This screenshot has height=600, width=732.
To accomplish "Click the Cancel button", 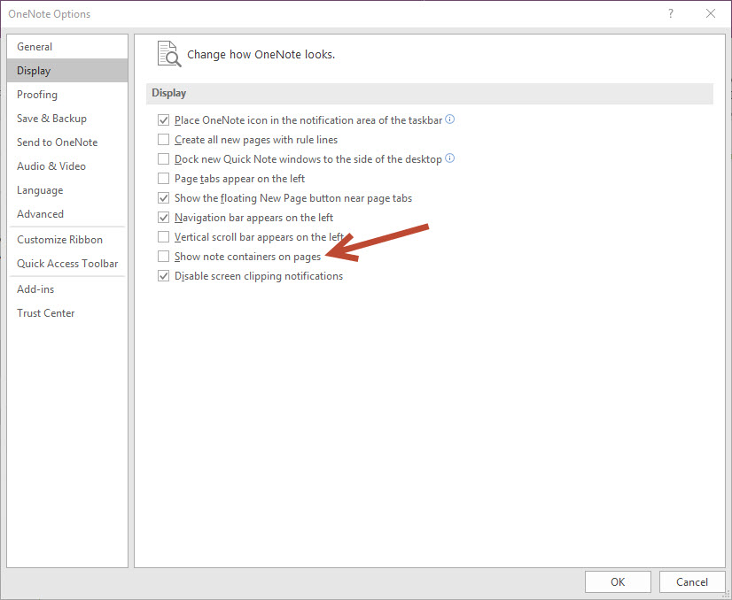I will point(691,581).
